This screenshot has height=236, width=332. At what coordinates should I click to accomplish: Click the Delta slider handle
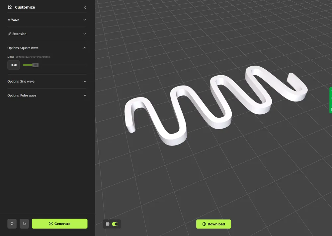pyautogui.click(x=35, y=65)
